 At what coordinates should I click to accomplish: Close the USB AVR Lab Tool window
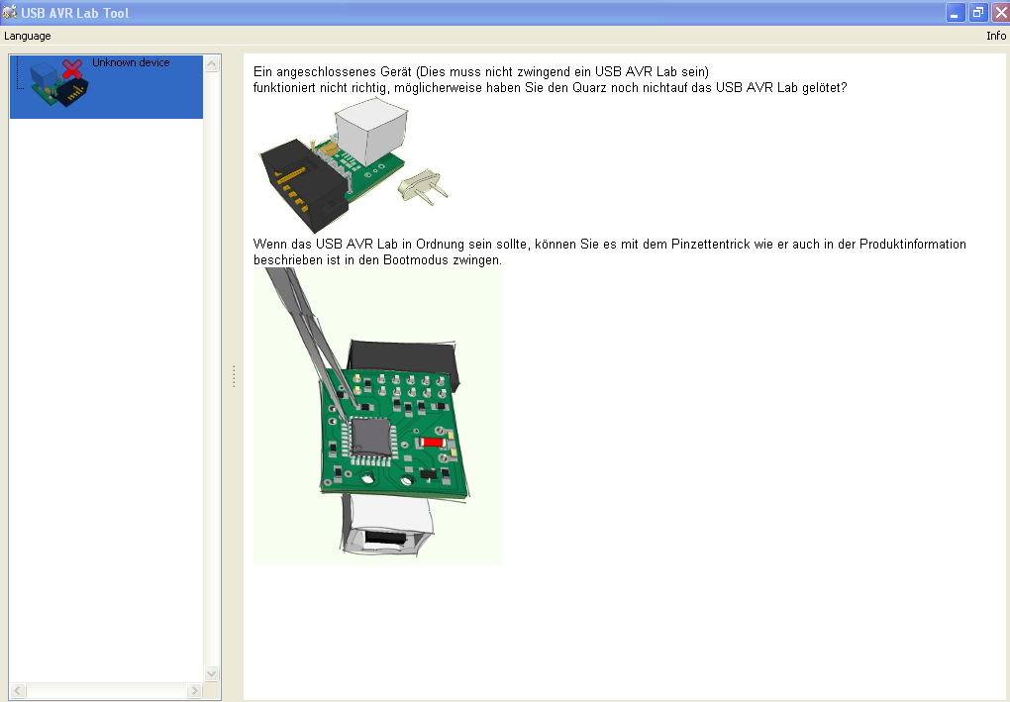tap(1001, 13)
